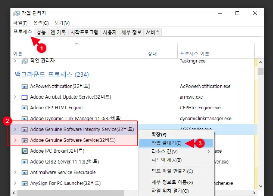Viewport: 273px width, 196px height.
Task: Switch to the 세부 정보 tab
Action: pos(131,32)
